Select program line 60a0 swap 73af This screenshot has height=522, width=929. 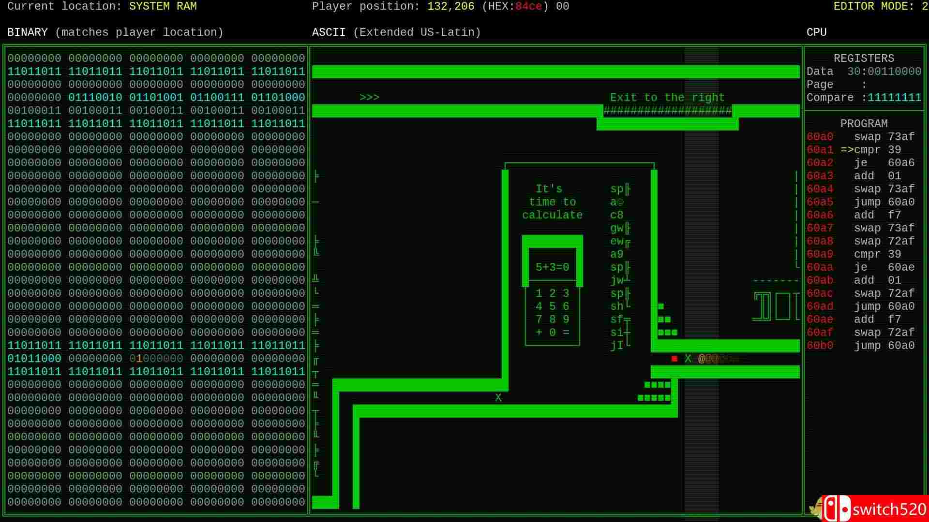click(x=861, y=137)
